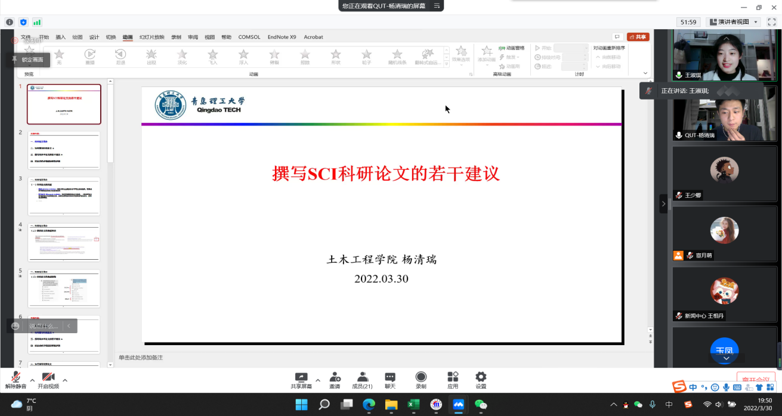The height and width of the screenshot is (416, 782).
Task: Expand audio options arrow beside 解除静音
Action: click(32, 380)
